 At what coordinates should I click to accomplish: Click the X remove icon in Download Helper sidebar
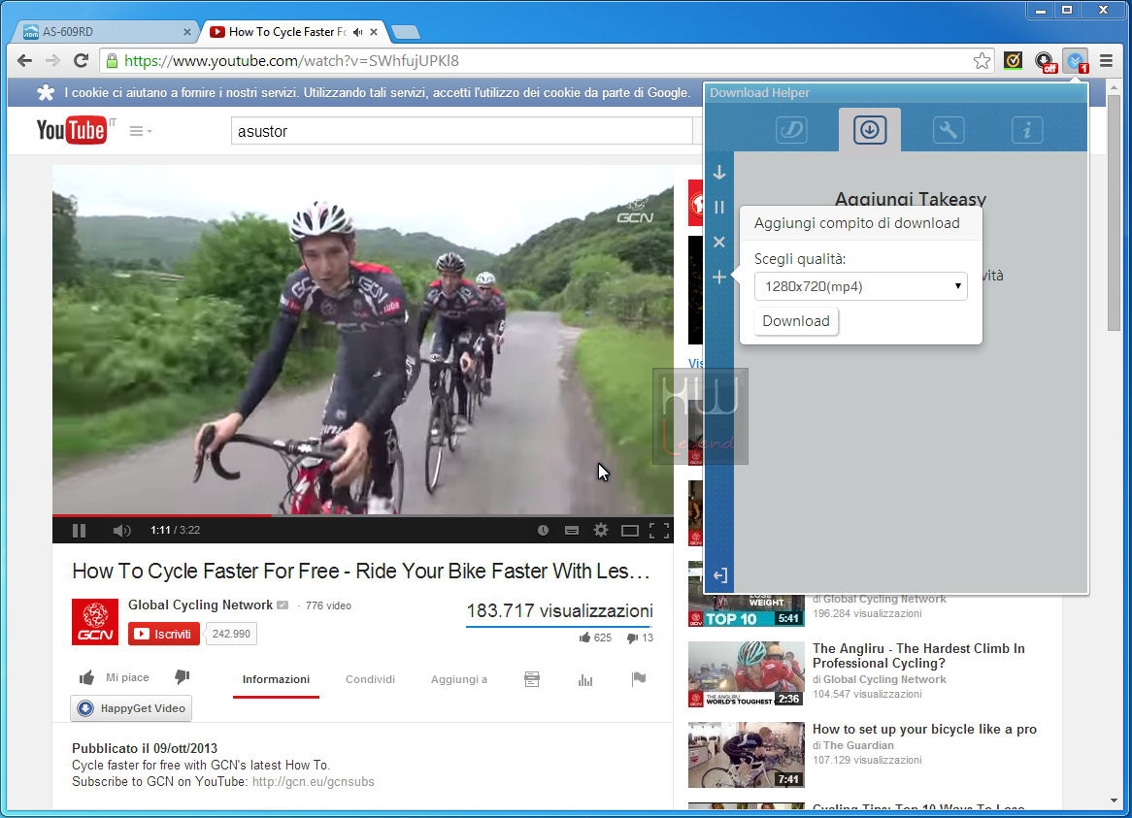click(719, 242)
